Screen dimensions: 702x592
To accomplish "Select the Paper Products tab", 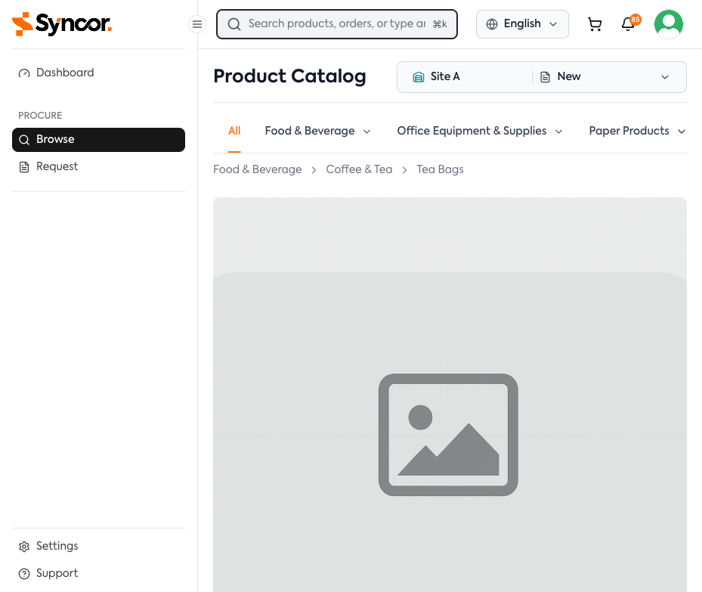I will [x=637, y=131].
